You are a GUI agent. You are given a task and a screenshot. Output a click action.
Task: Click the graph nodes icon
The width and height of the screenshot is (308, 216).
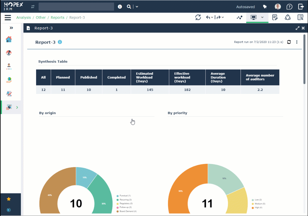(239, 17)
